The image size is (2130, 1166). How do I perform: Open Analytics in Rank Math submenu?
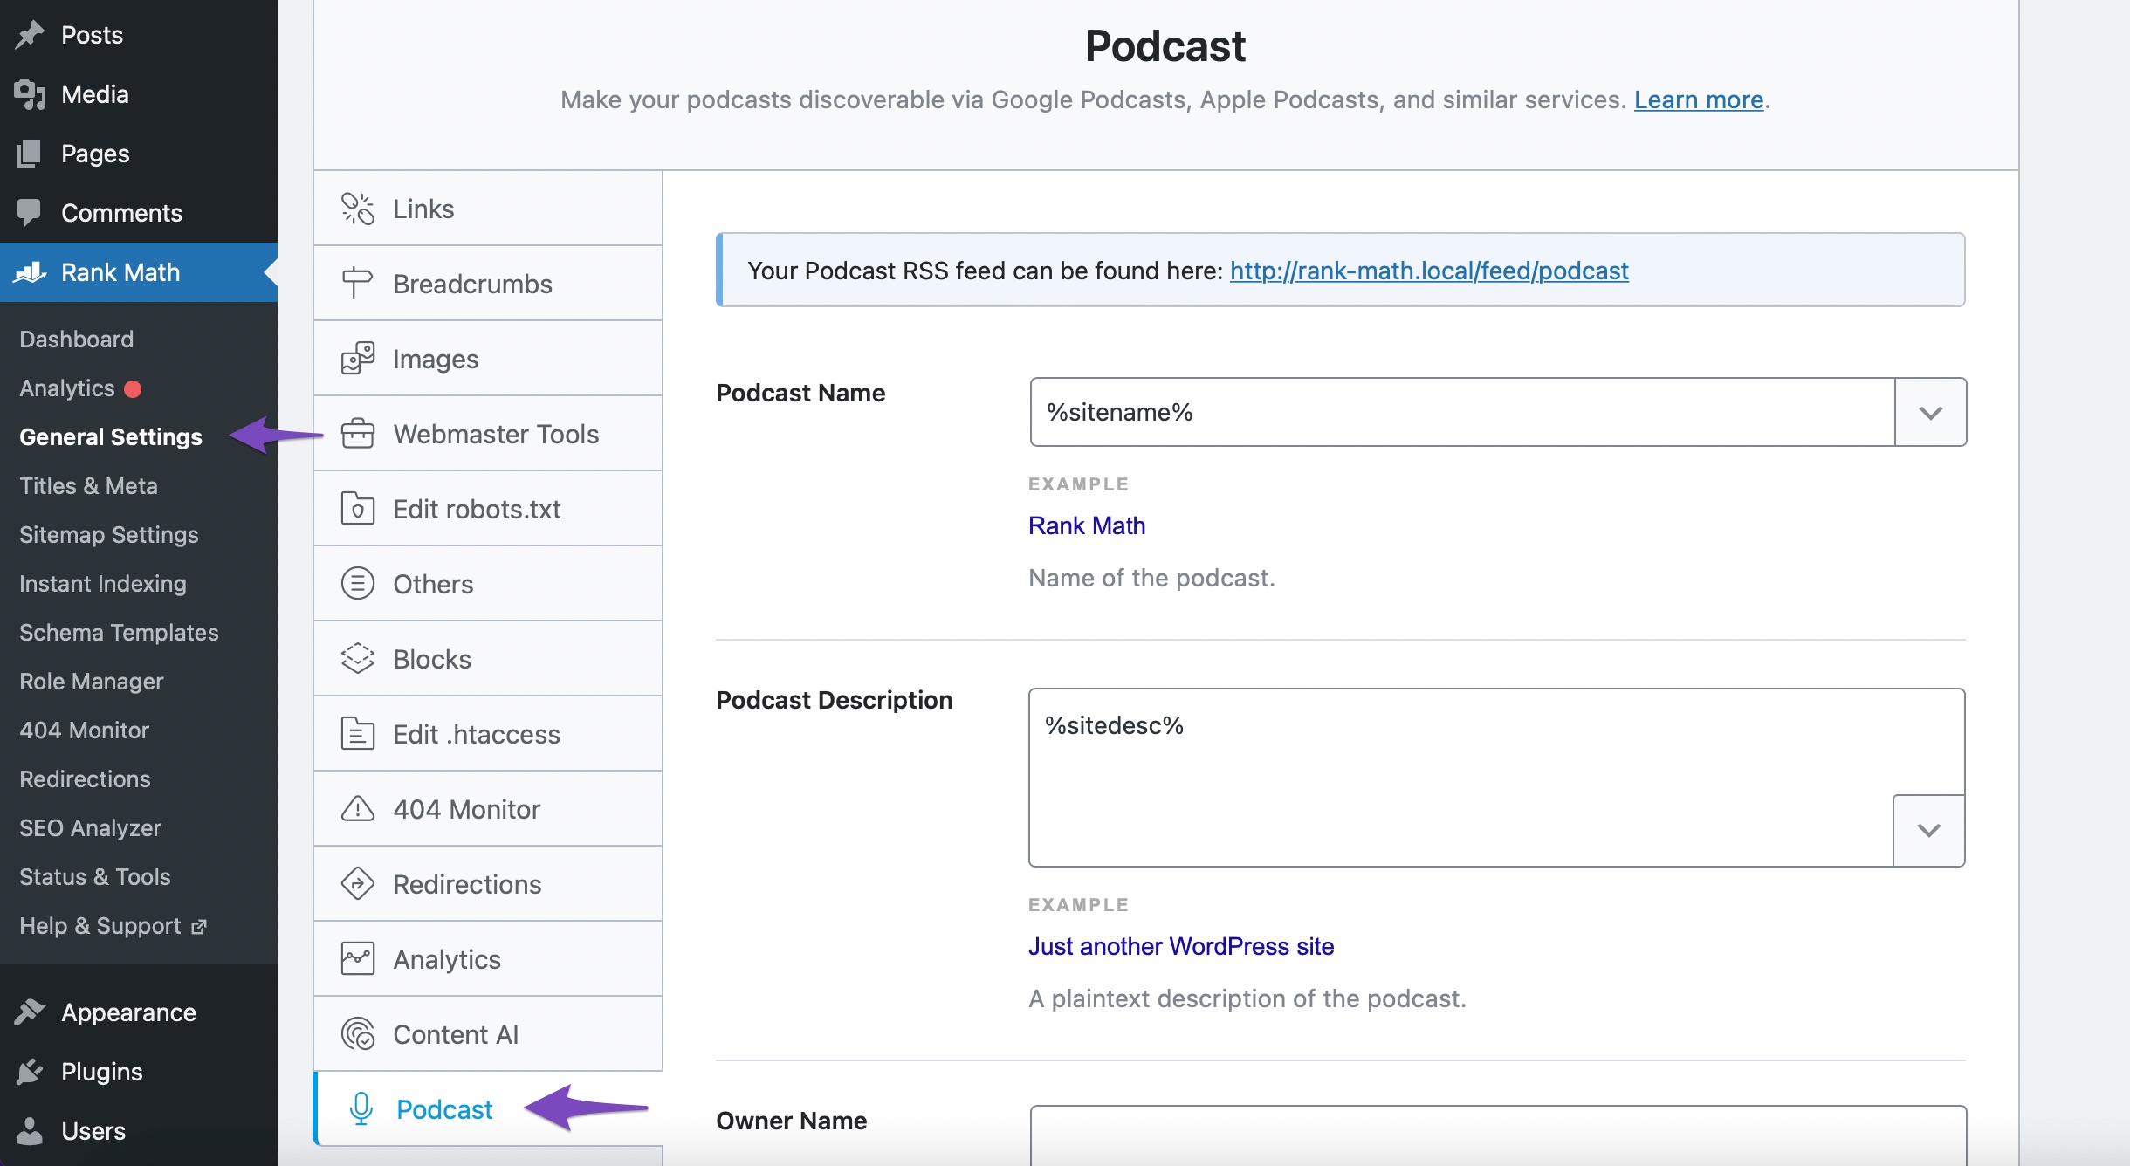67,388
